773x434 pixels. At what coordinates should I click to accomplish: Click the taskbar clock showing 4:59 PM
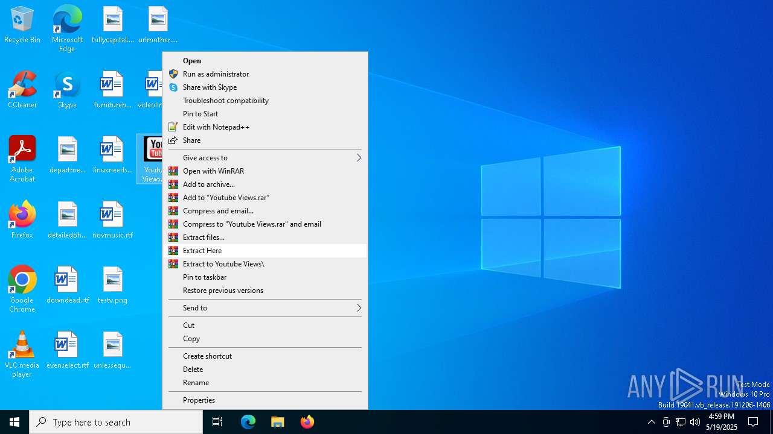[722, 422]
